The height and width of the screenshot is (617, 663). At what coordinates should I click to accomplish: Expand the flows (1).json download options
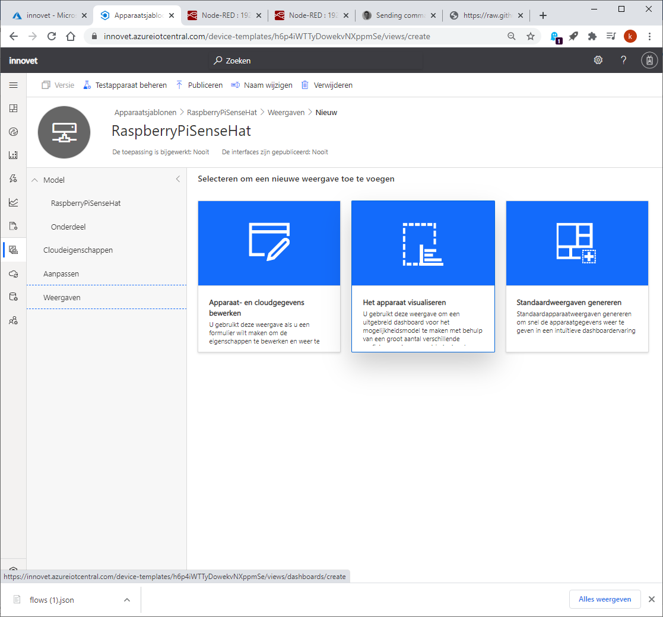127,600
